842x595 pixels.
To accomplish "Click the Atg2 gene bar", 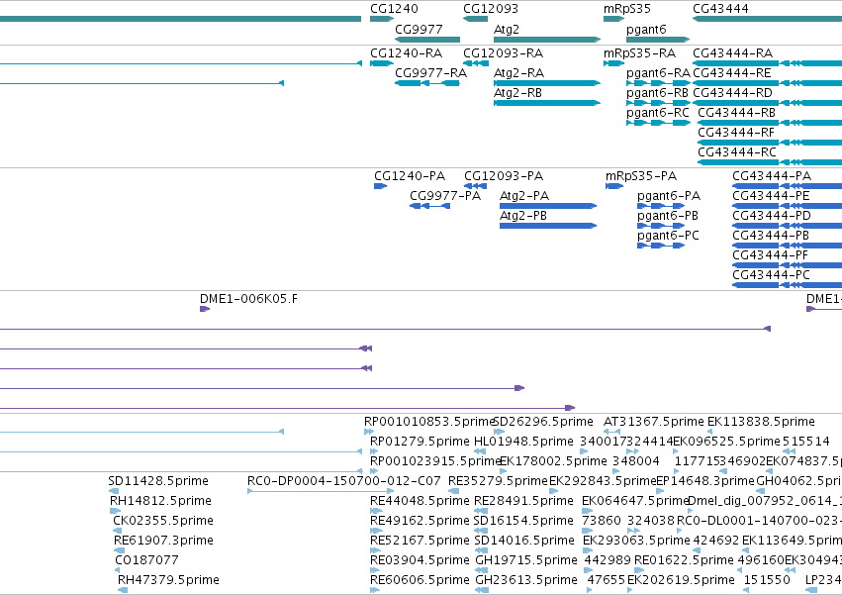I will pos(547,40).
